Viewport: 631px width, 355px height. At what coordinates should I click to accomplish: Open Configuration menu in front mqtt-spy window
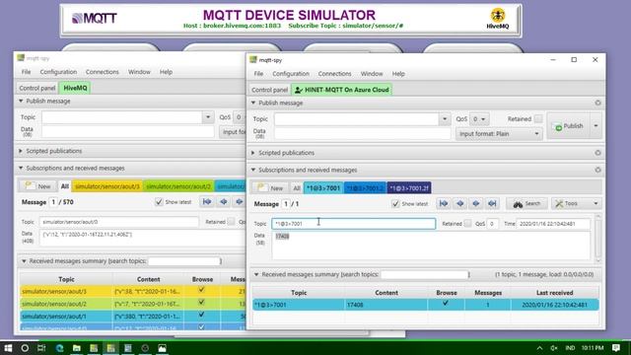pos(291,74)
